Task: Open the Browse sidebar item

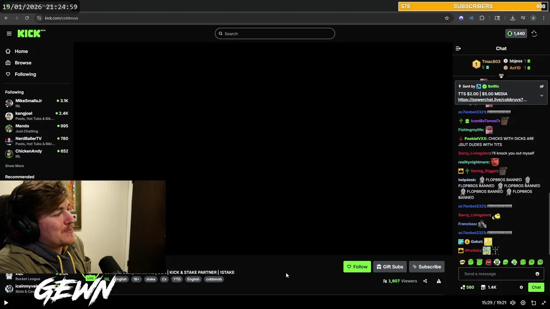Action: coord(23,63)
